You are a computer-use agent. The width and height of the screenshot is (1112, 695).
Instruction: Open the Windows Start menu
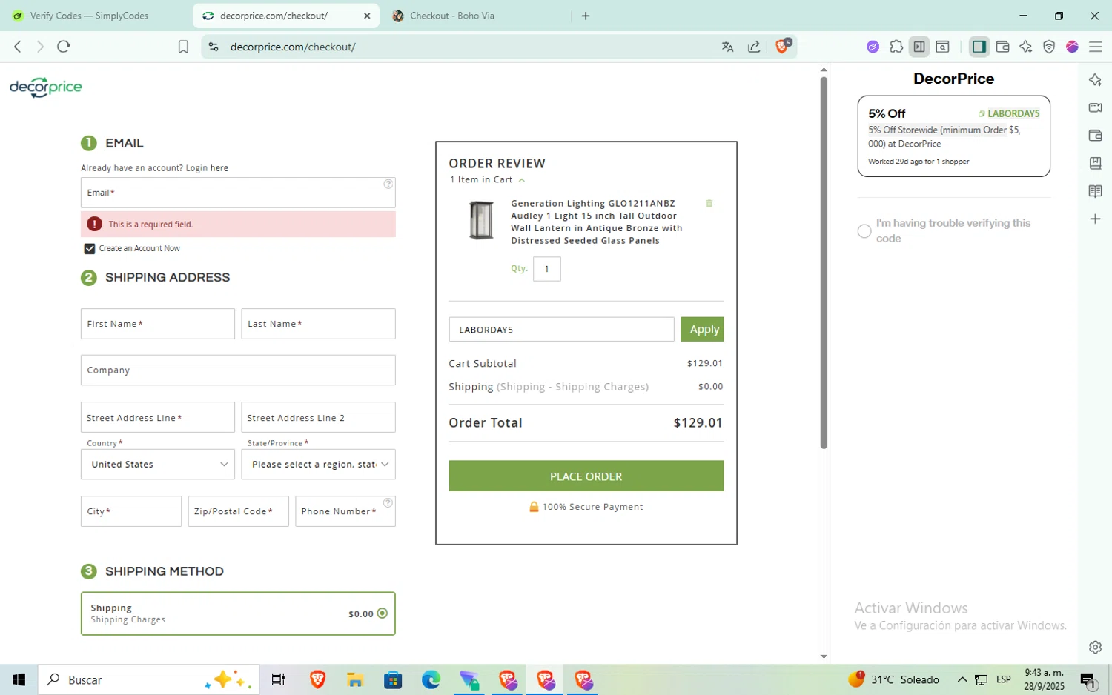coord(19,679)
